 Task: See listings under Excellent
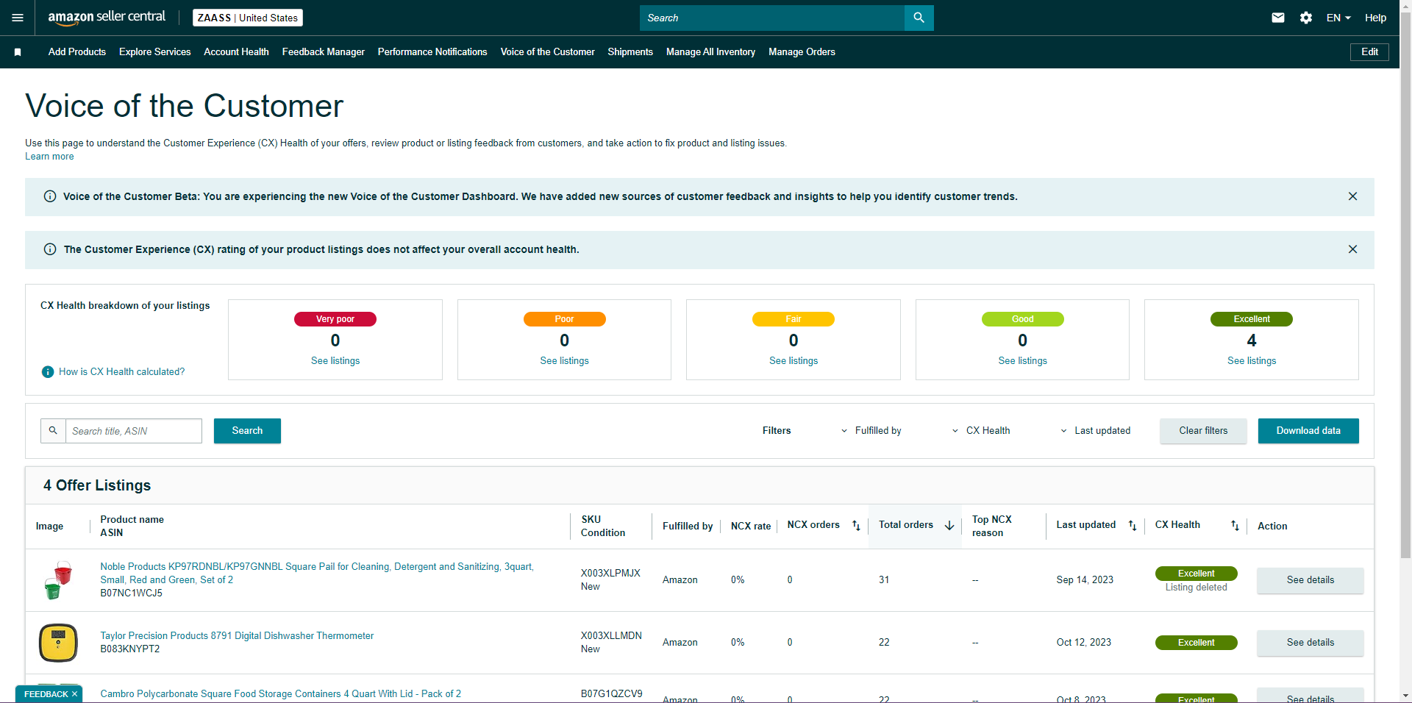click(x=1252, y=361)
